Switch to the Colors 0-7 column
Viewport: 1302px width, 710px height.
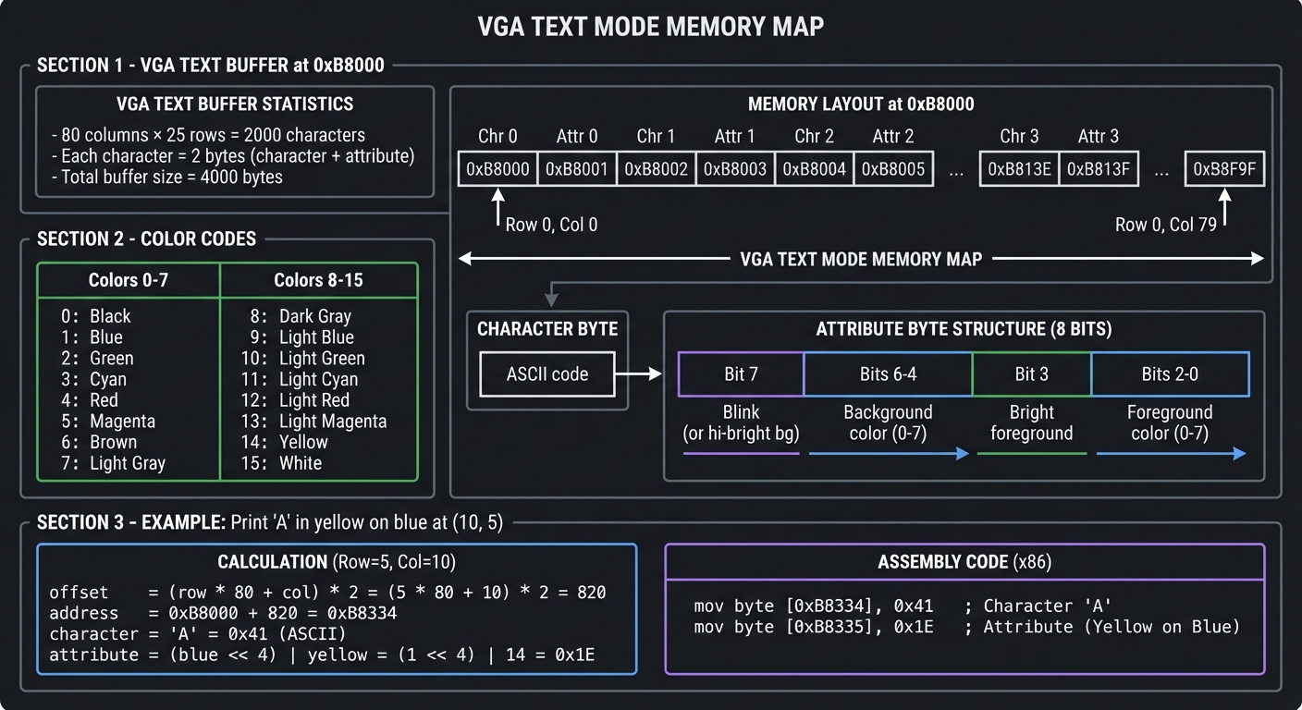click(128, 279)
